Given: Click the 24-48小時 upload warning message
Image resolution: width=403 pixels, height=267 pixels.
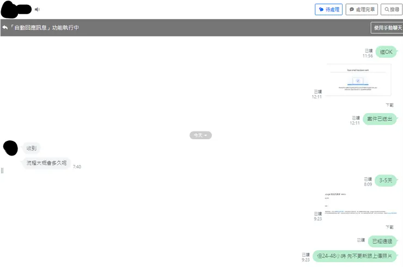Looking at the screenshot, I should tap(355, 256).
